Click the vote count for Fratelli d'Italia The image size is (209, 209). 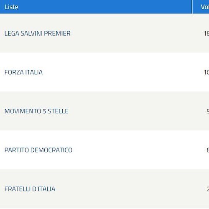208,189
